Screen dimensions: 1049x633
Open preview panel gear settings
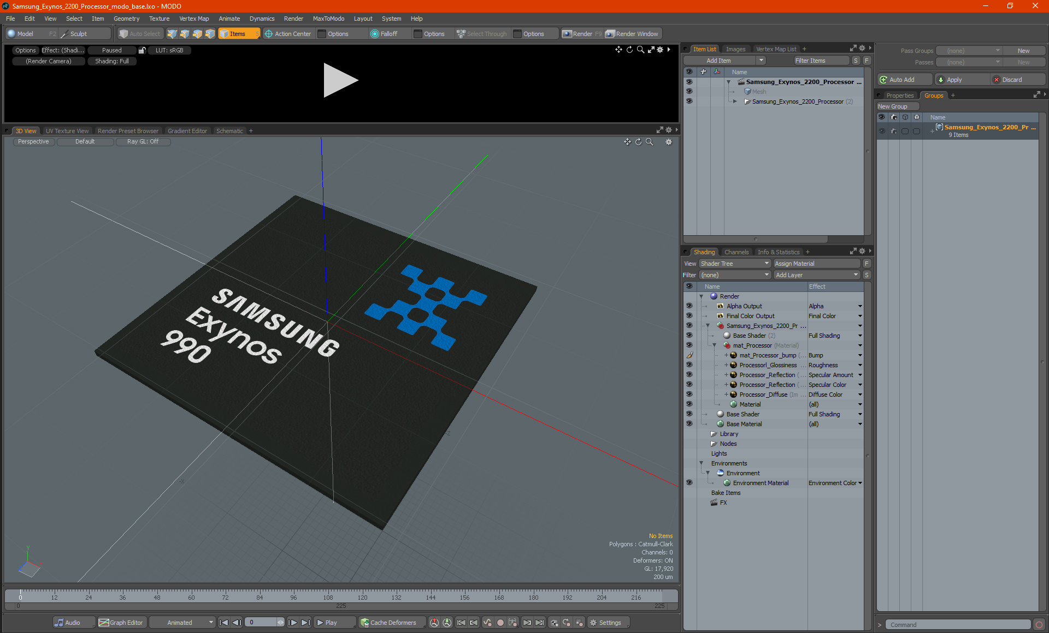click(x=660, y=50)
